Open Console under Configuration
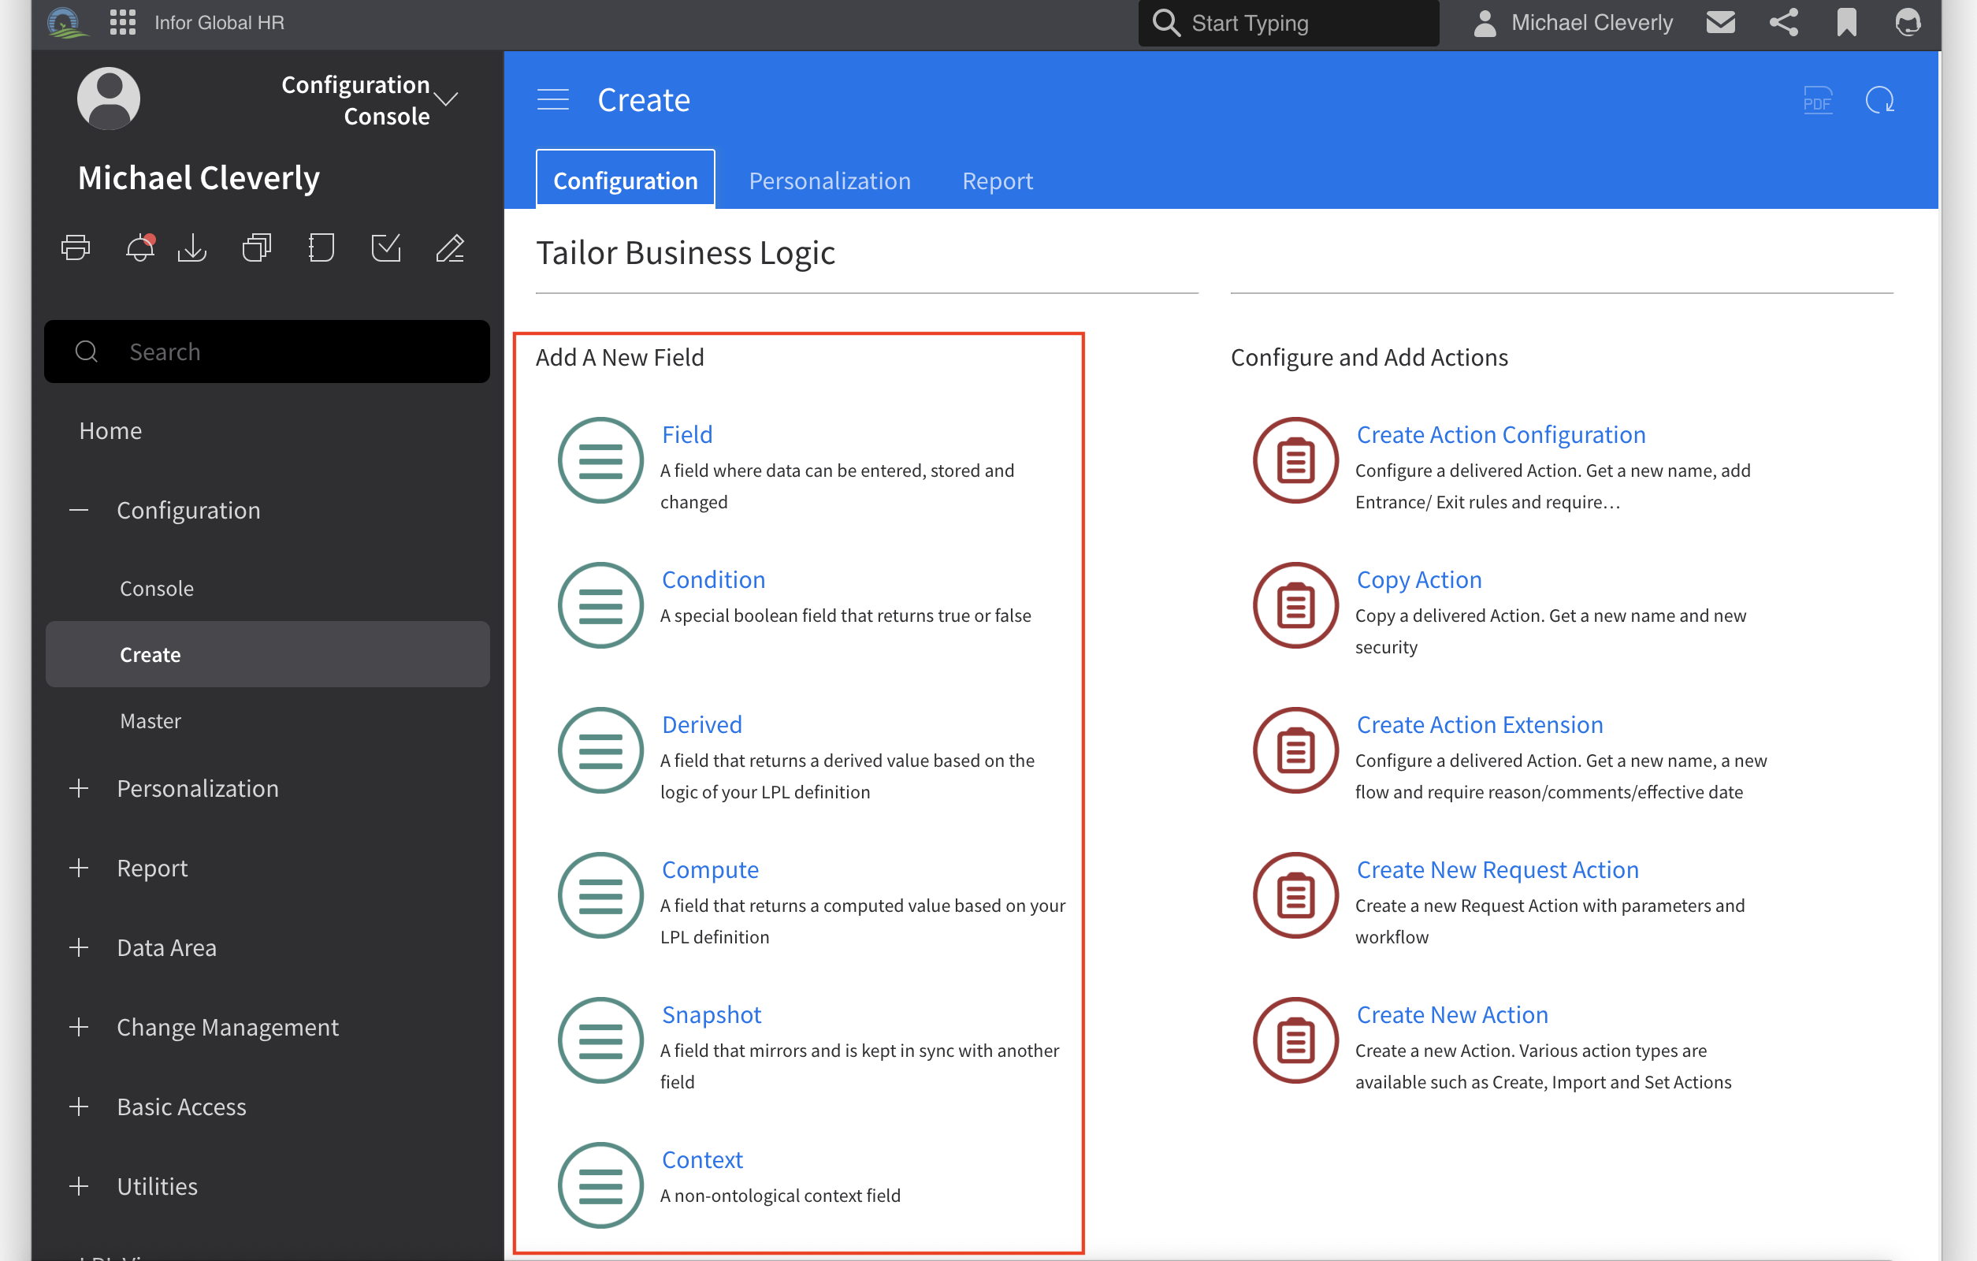The height and width of the screenshot is (1261, 1977). 157,589
